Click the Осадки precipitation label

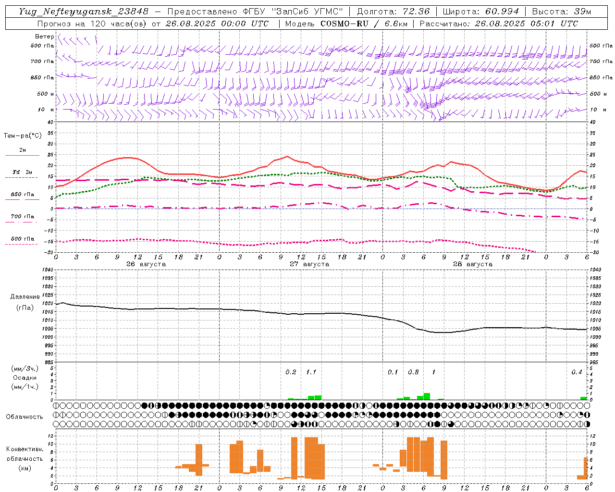pyautogui.click(x=25, y=378)
